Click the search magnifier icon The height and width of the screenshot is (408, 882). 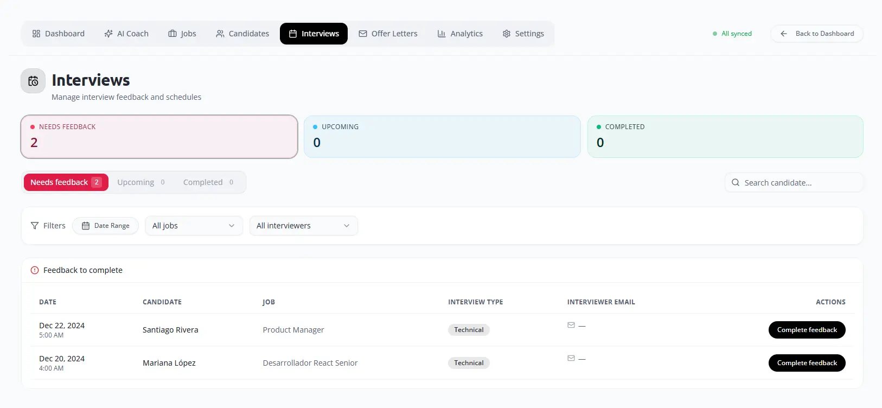pyautogui.click(x=736, y=183)
